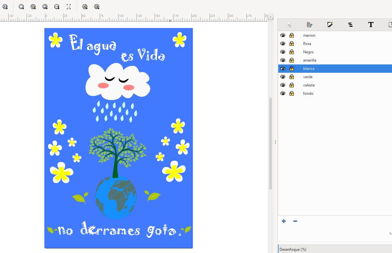Click the Zoom to page width icon

coord(57,7)
